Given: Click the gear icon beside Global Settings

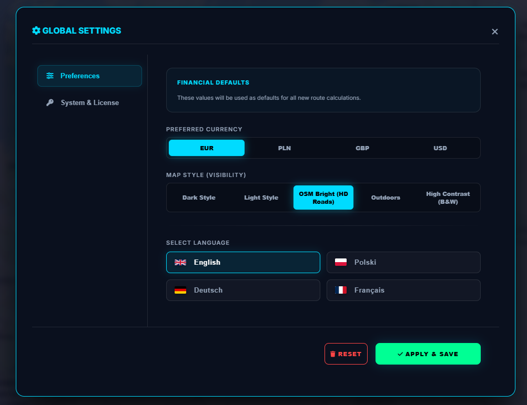Looking at the screenshot, I should coord(36,30).
